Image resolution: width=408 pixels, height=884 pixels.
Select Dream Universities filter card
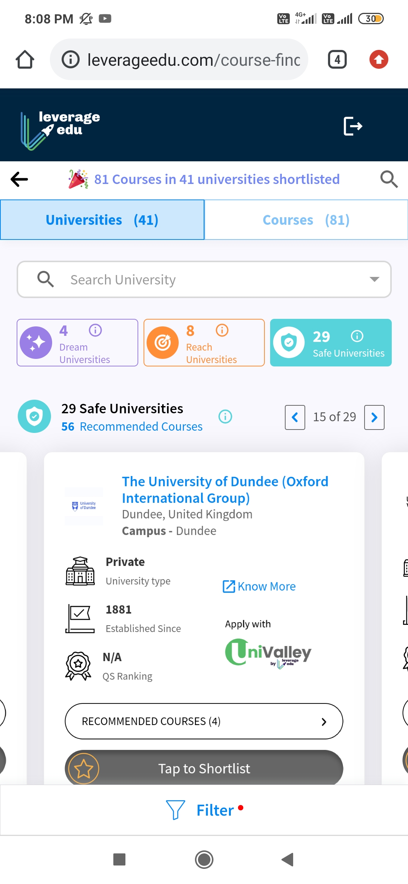77,343
